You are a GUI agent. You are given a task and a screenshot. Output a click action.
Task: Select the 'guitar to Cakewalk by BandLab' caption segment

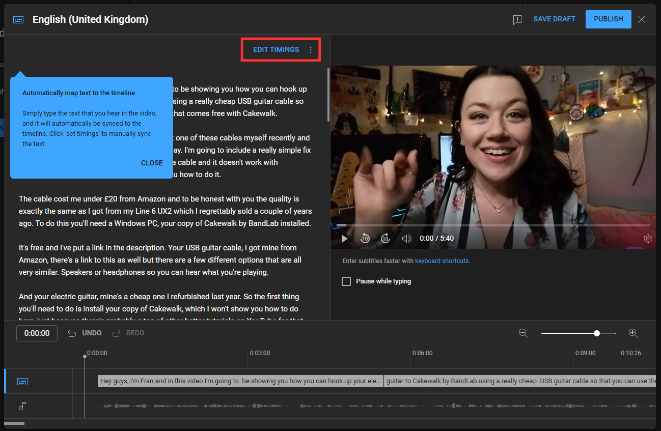519,381
